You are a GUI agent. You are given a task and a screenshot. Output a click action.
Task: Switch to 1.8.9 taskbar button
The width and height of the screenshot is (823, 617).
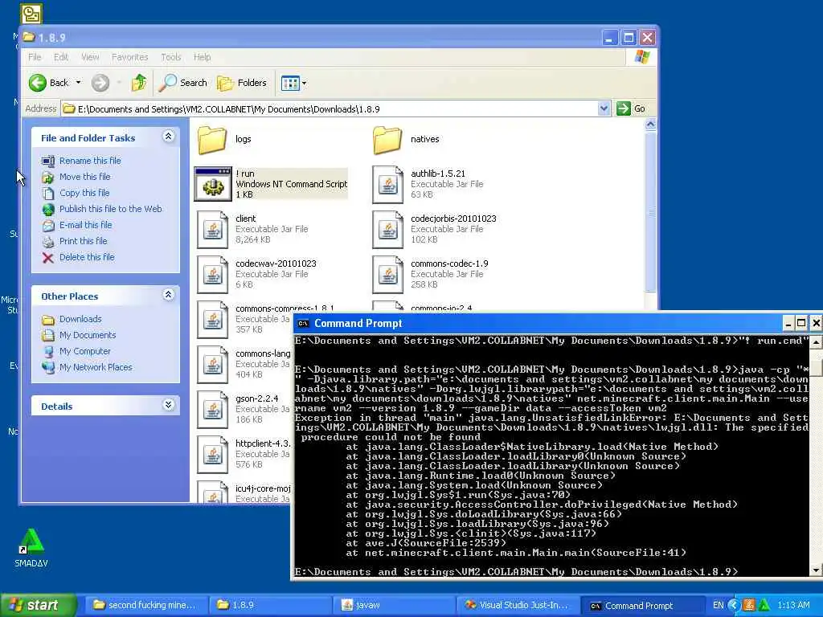point(270,605)
